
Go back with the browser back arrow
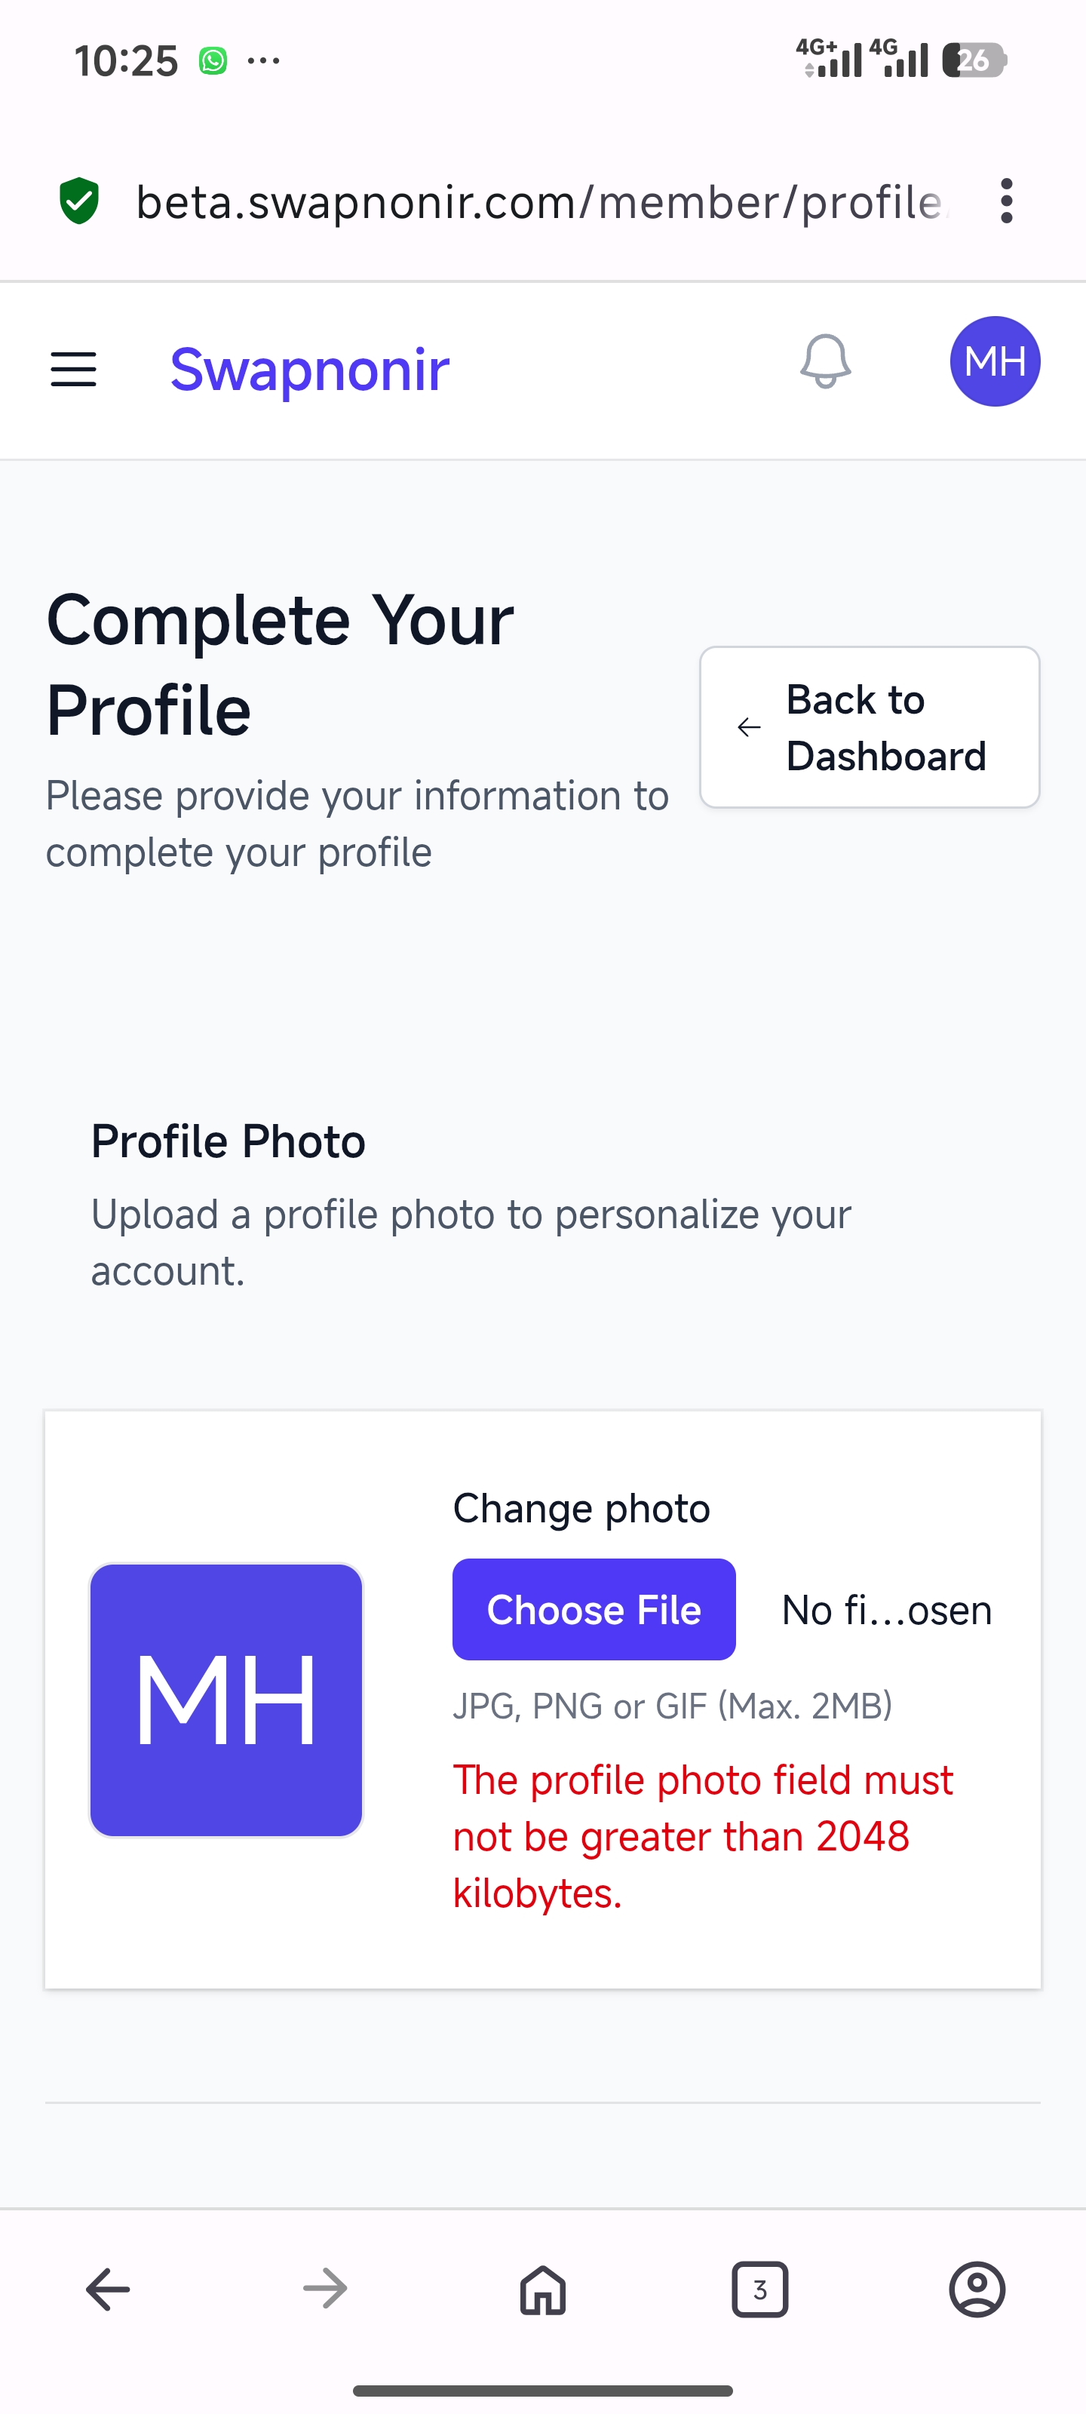pyautogui.click(x=108, y=2290)
